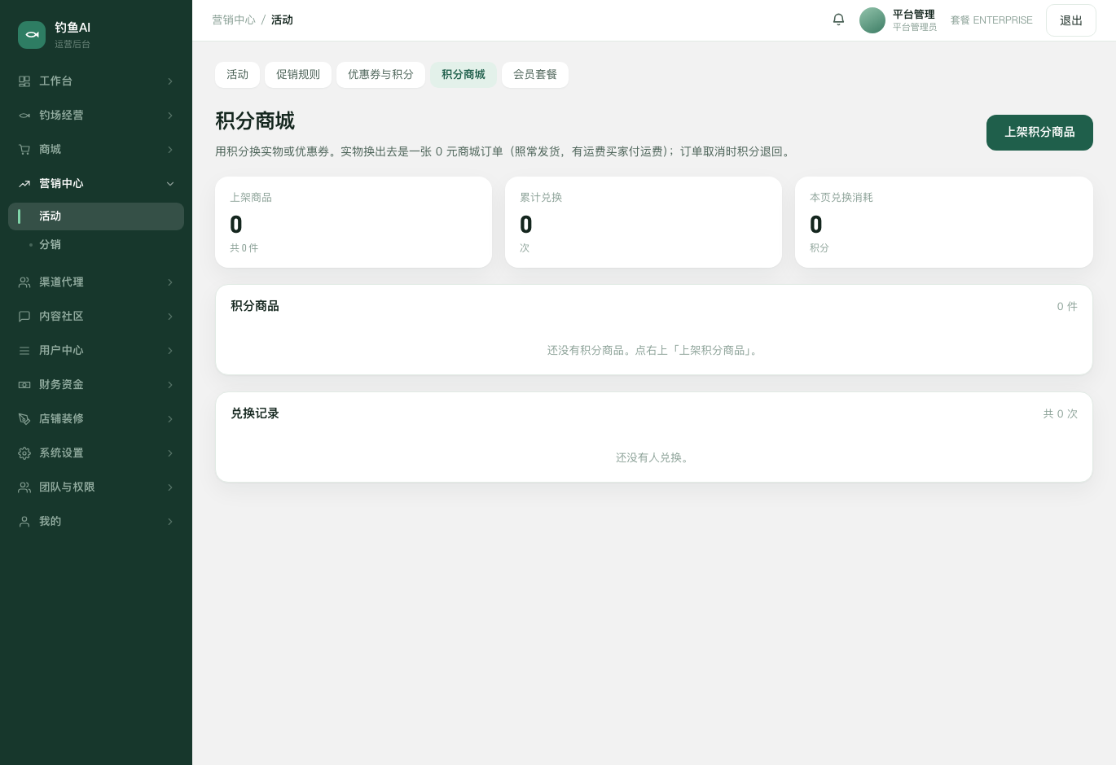Click the 用户中心 list icon

(24, 351)
